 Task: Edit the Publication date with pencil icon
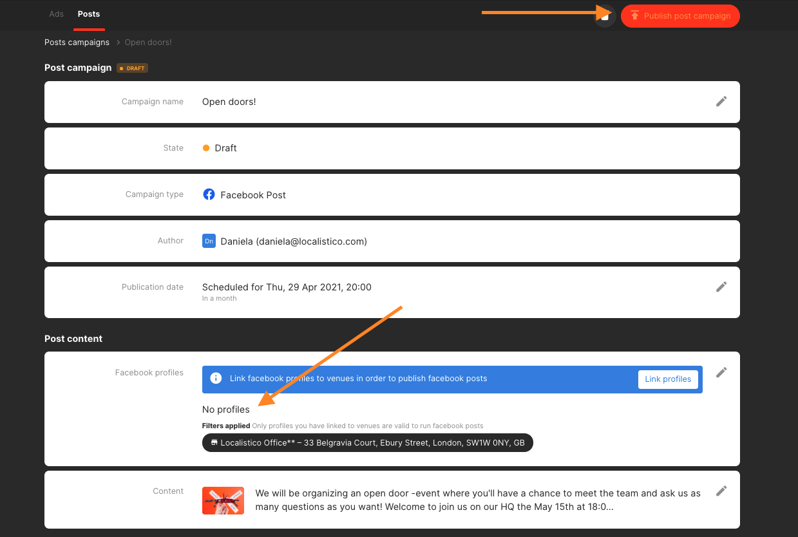(x=721, y=287)
